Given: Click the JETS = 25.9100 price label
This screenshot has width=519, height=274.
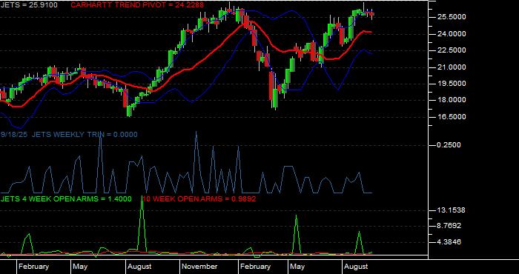Looking at the screenshot, I should coord(29,5).
